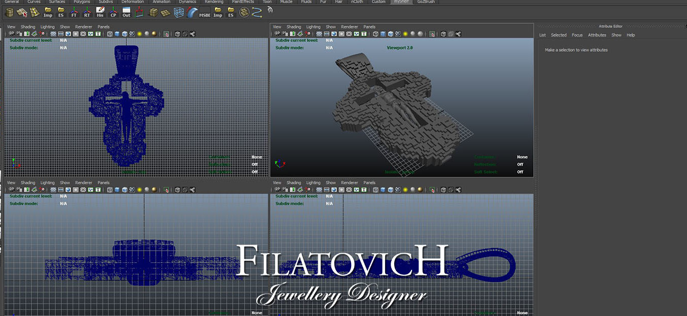Toggle gate mask in top-left panel toolbar
The height and width of the screenshot is (316, 687).
point(76,34)
